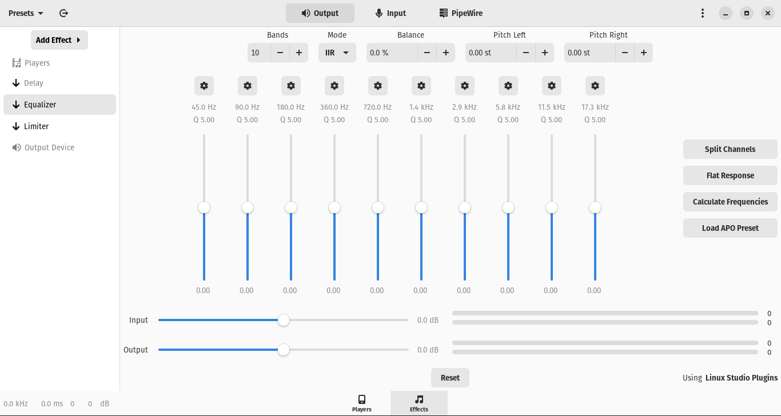This screenshot has height=416, width=781.
Task: Select the Delay effect in sidebar
Action: (34, 83)
